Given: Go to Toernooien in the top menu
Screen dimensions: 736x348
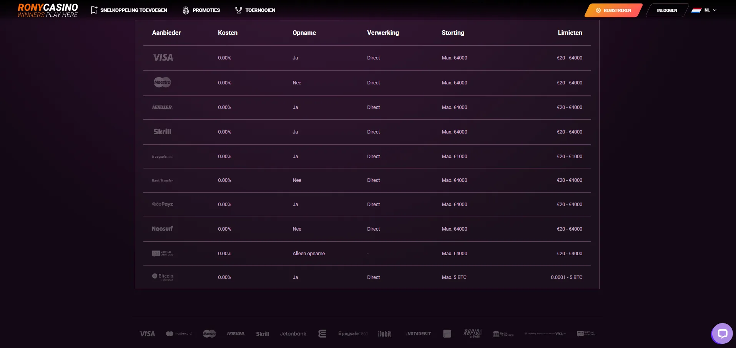Looking at the screenshot, I should 255,10.
